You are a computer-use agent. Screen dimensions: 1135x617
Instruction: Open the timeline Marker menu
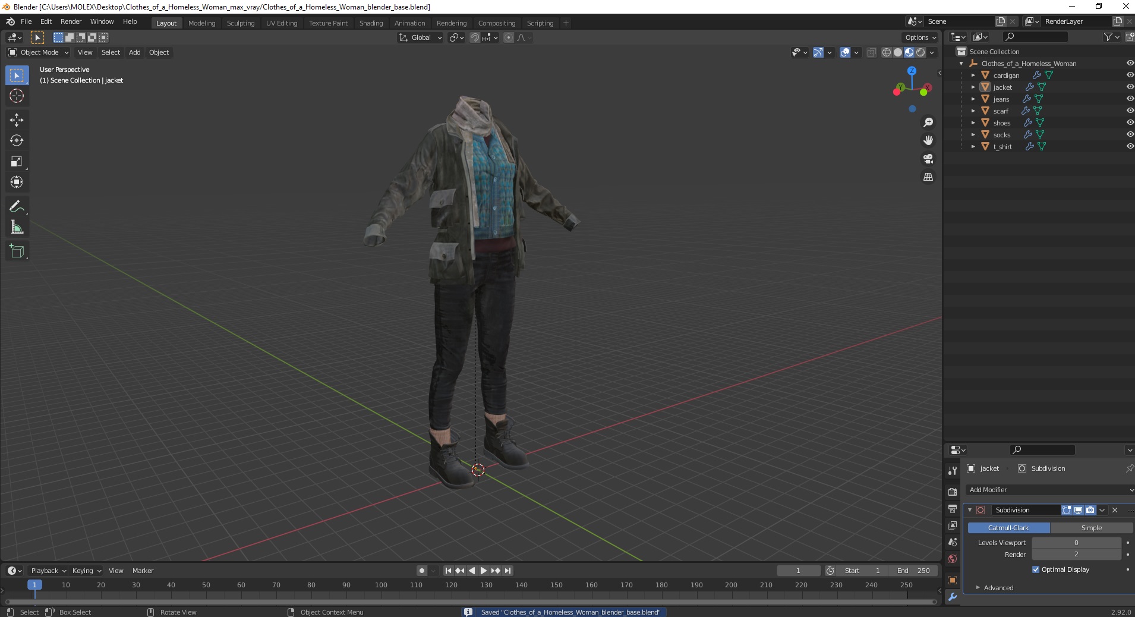click(x=143, y=571)
